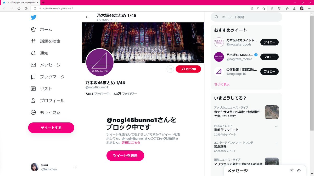The image size is (314, 176).
Task: Click the mouse gesture extension icon
Action: (x=272, y=8)
